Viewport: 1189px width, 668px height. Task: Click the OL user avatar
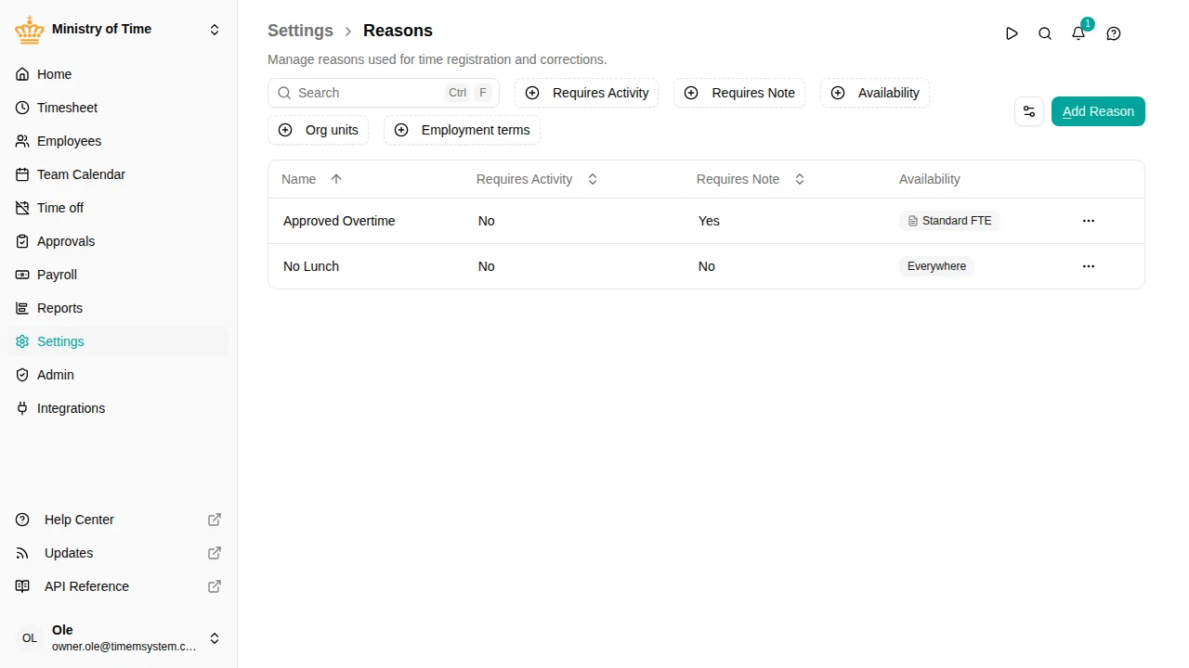point(30,638)
